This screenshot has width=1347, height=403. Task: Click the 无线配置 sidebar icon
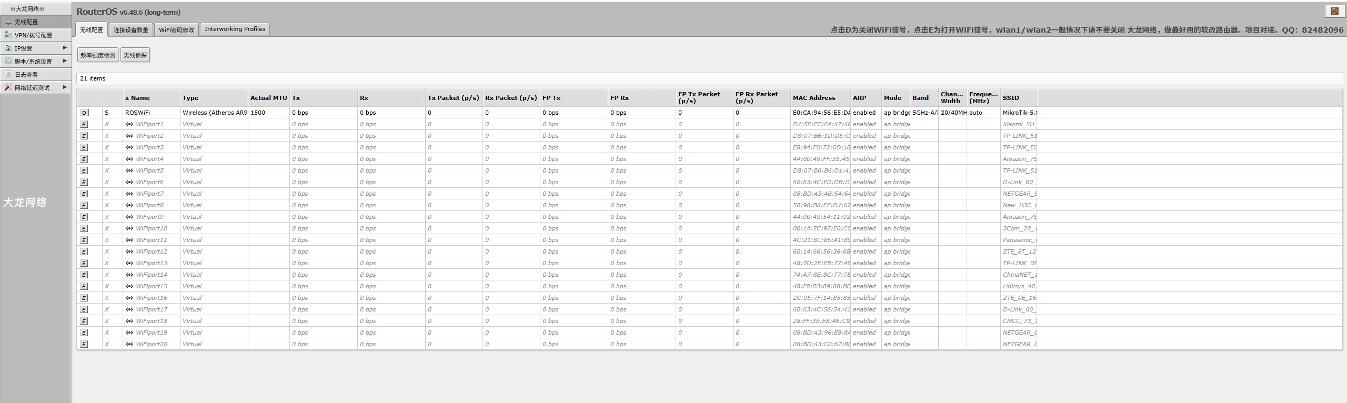tap(8, 22)
